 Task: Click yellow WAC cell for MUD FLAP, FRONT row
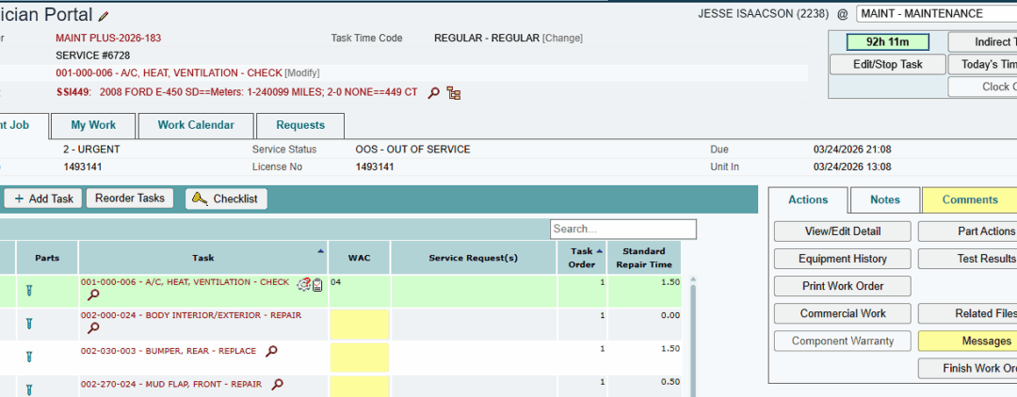click(x=360, y=388)
